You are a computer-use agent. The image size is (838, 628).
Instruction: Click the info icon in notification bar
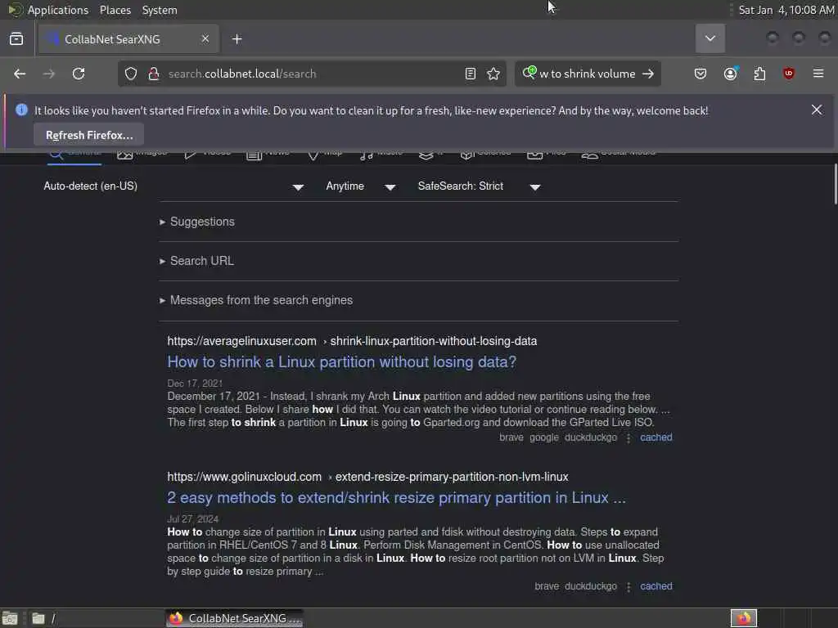21,110
